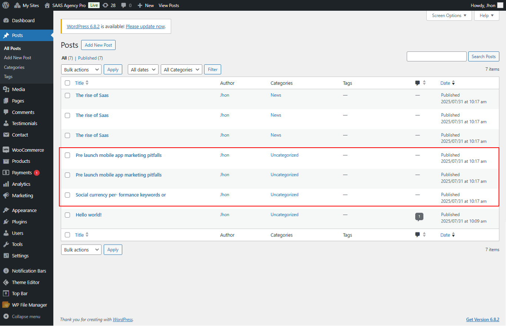Viewport: 506px width, 326px height.
Task: Click the Top Bar upload icon
Action: click(6, 293)
